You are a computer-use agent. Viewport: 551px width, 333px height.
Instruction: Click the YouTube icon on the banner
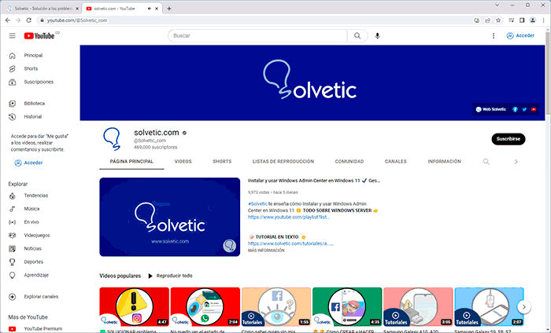(x=534, y=109)
